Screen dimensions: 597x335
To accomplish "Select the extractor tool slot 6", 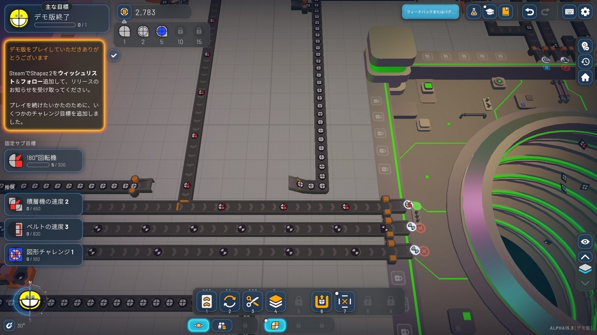I will click(x=322, y=301).
